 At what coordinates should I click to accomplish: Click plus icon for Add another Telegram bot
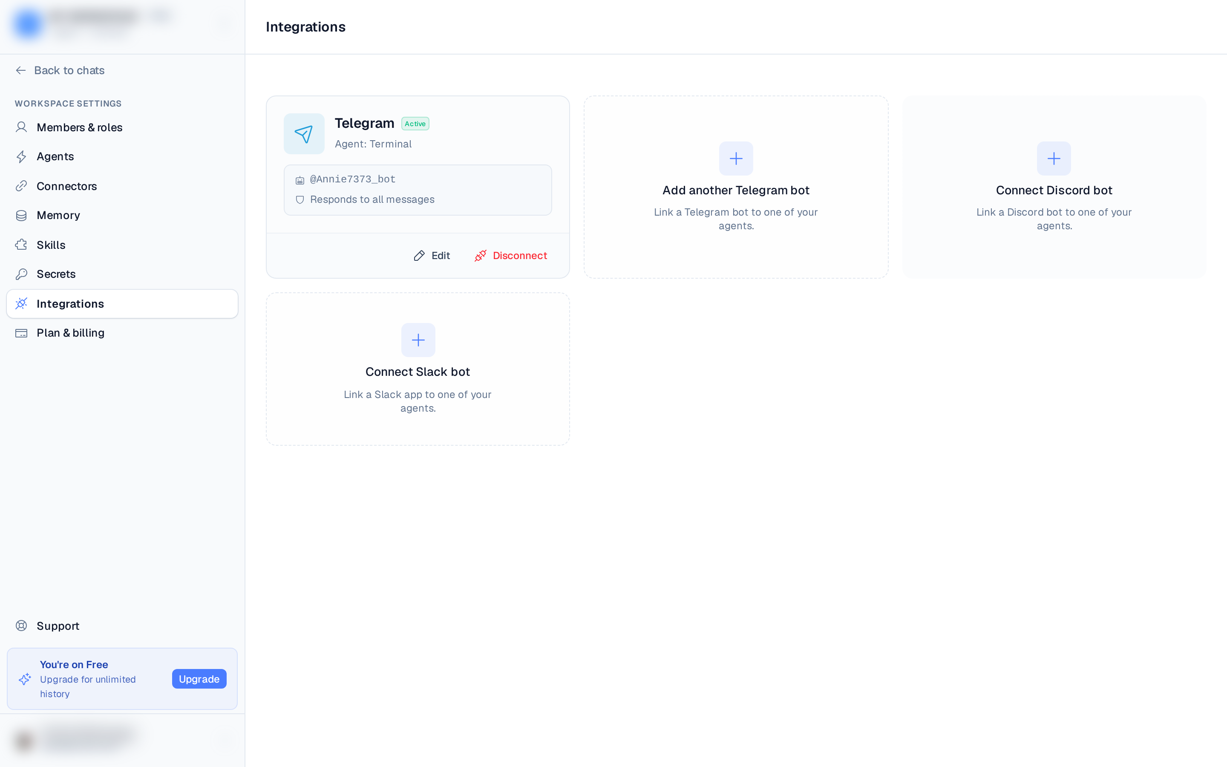coord(736,159)
